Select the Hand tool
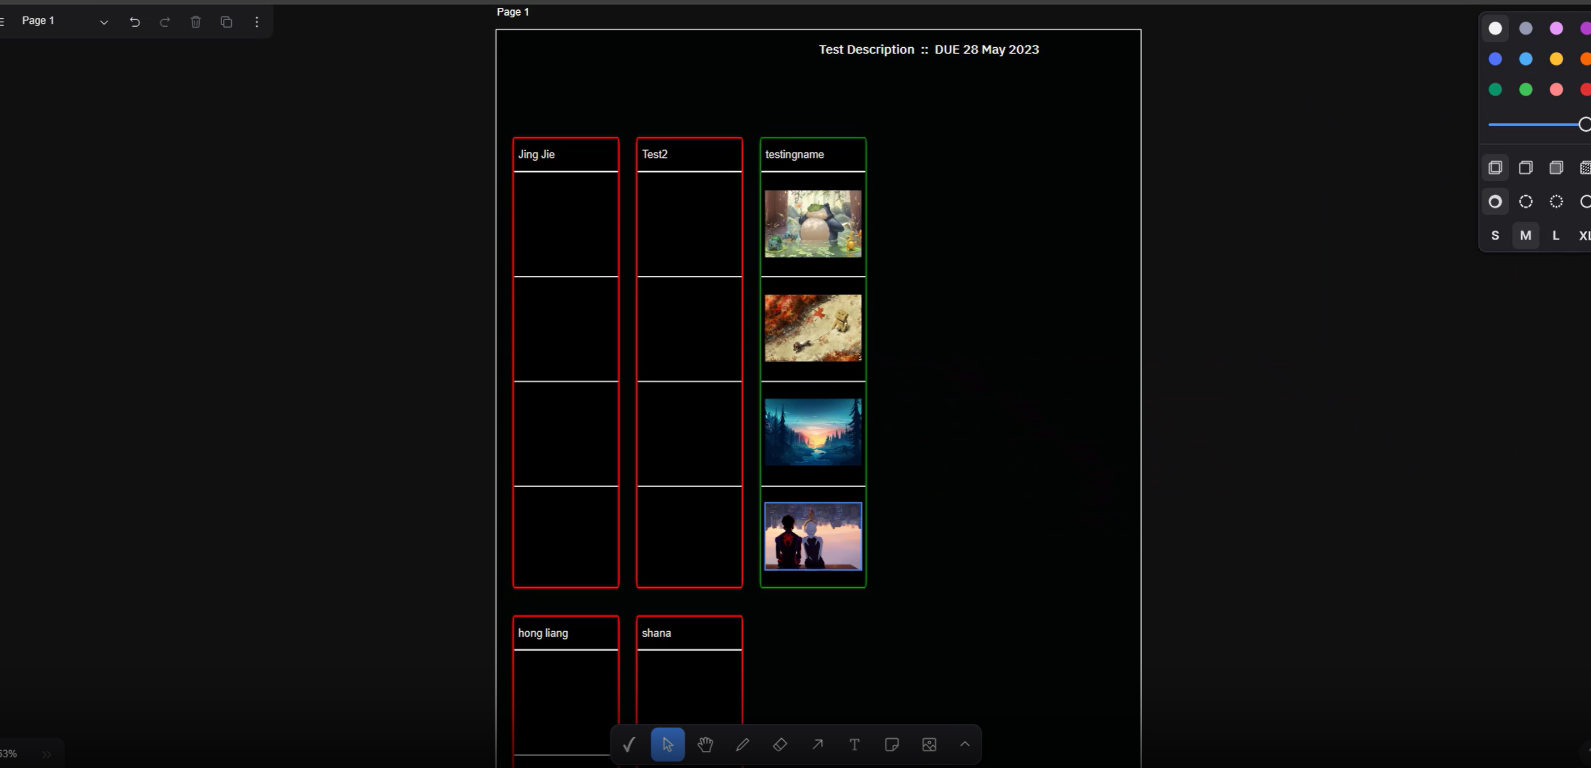The height and width of the screenshot is (768, 1591). (x=705, y=745)
